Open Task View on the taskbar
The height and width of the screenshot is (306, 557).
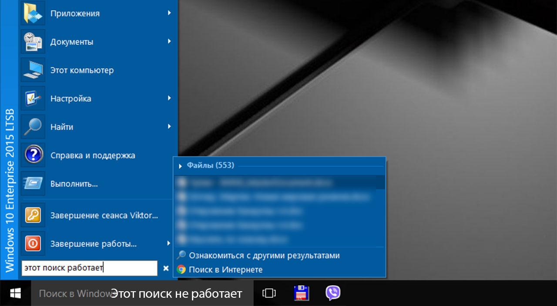tap(269, 293)
